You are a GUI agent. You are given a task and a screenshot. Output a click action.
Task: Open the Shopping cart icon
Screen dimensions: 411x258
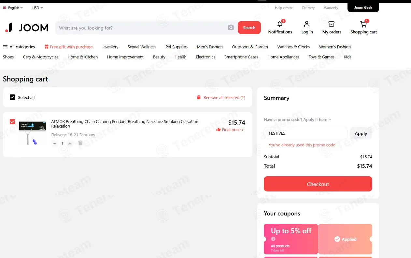pyautogui.click(x=363, y=24)
